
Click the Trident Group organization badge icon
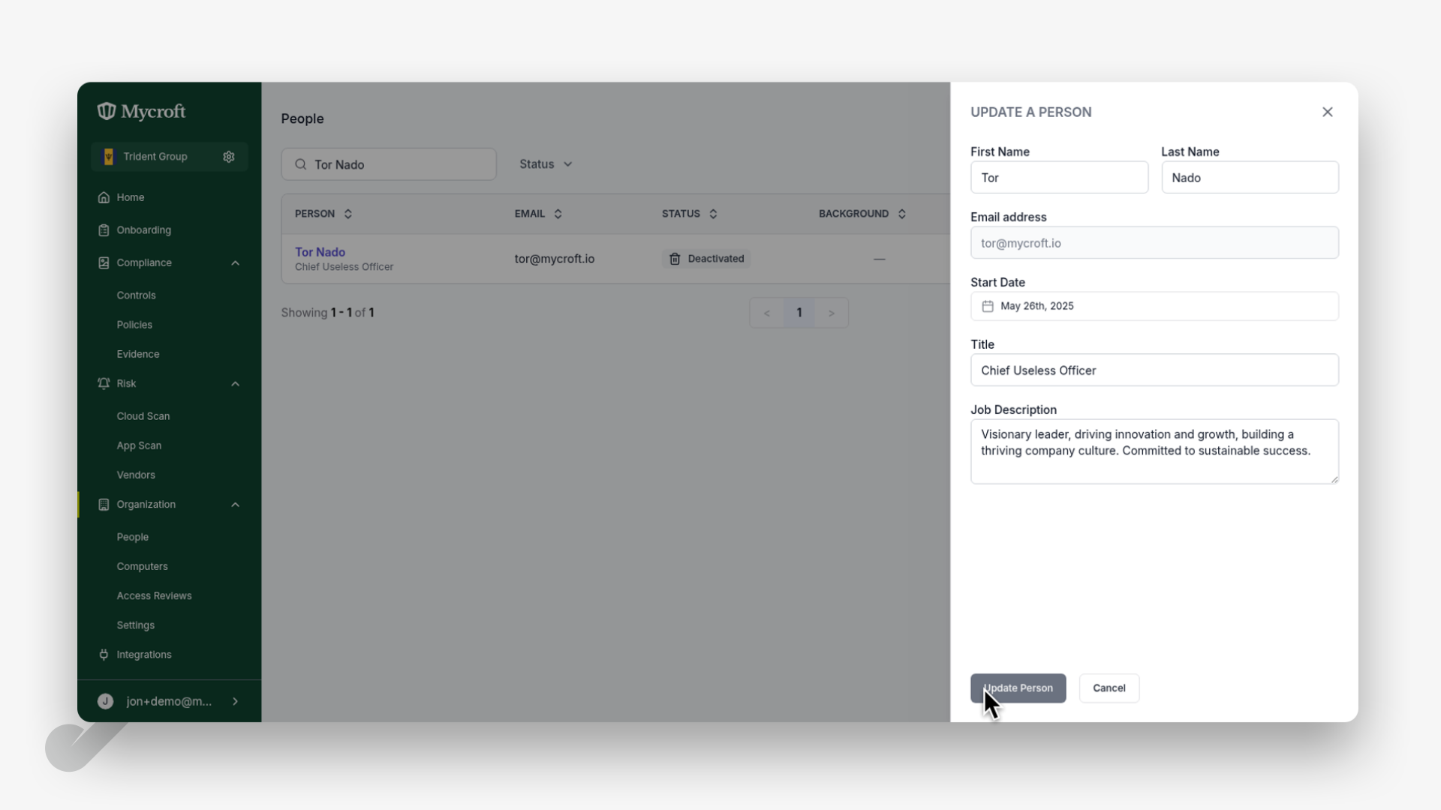click(109, 157)
